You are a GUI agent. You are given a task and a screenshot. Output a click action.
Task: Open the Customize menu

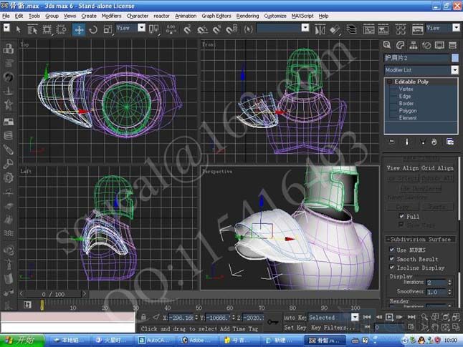[x=275, y=16]
